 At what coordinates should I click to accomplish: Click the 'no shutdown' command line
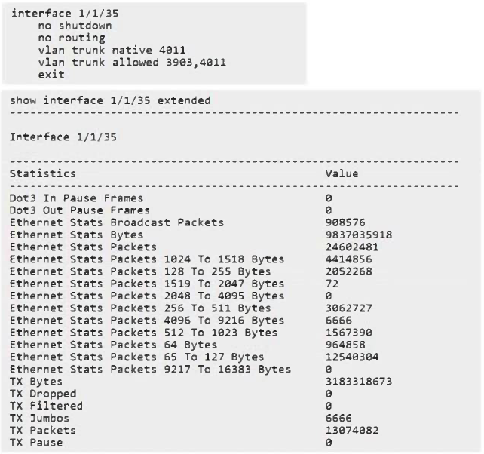[x=74, y=26]
